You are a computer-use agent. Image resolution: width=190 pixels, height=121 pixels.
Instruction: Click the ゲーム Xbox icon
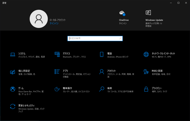(12, 89)
